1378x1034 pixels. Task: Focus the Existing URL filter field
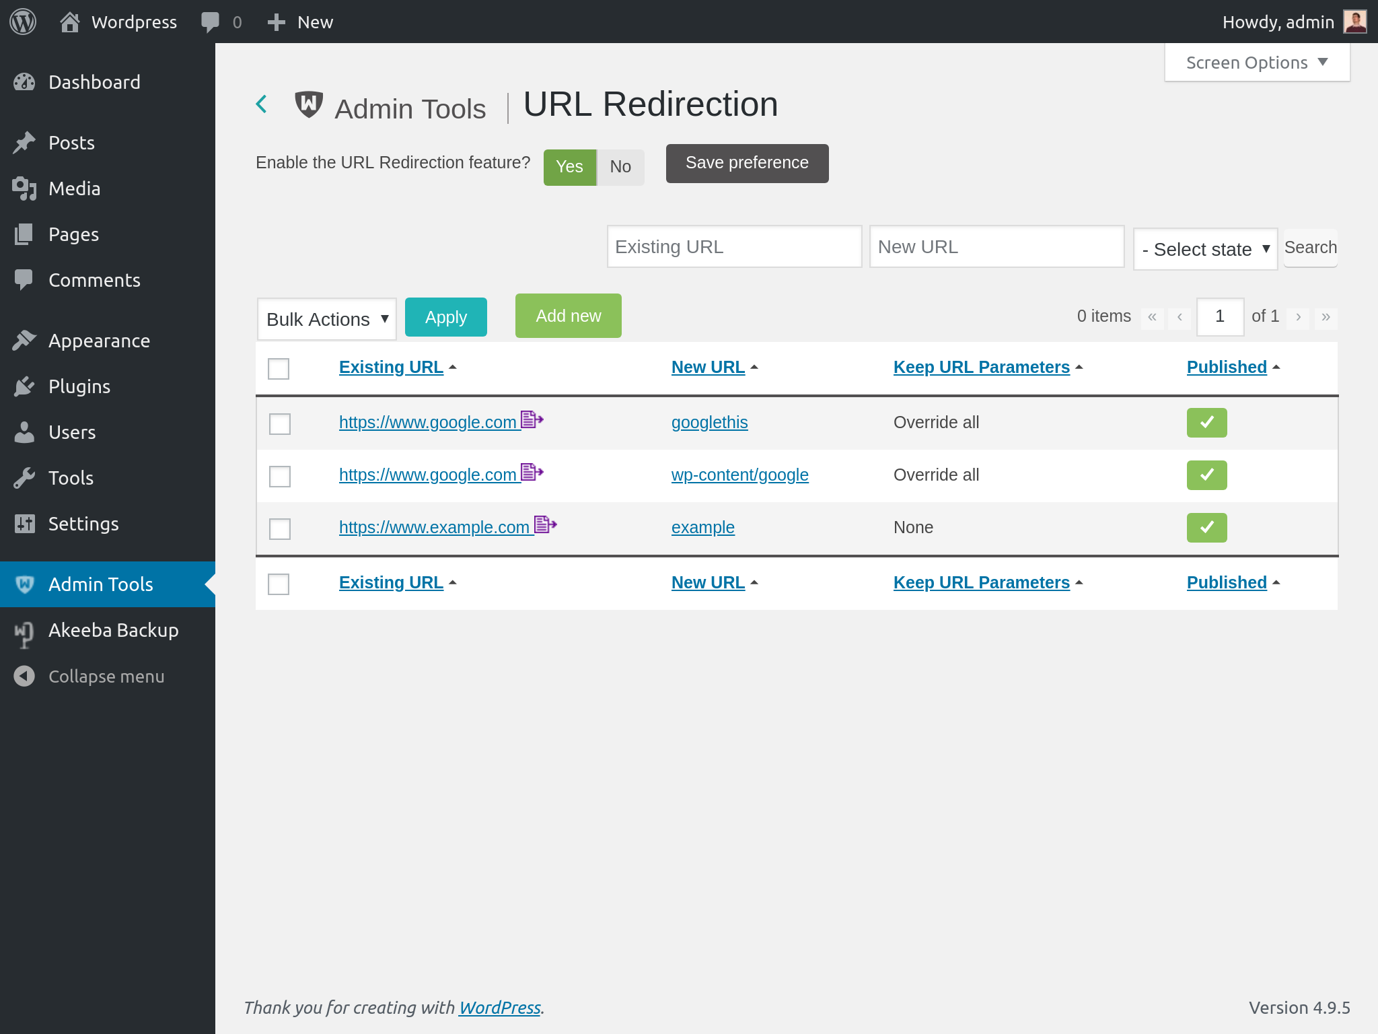click(x=734, y=246)
